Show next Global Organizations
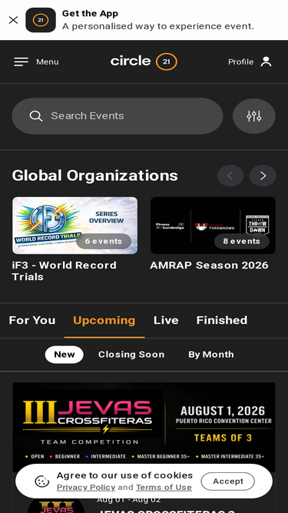Image resolution: width=288 pixels, height=513 pixels. click(263, 175)
